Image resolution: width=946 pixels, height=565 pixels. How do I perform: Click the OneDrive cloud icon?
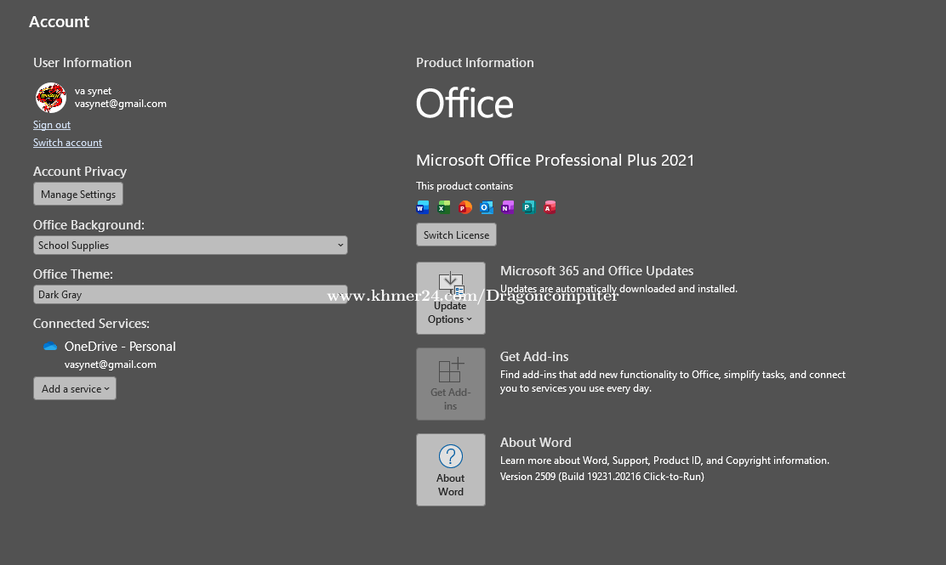pos(50,347)
